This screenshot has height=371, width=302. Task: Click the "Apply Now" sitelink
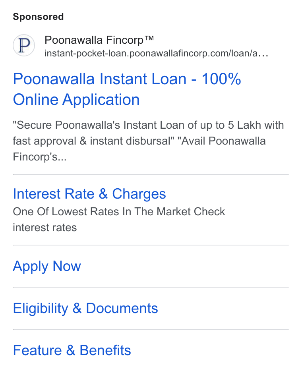(x=47, y=266)
